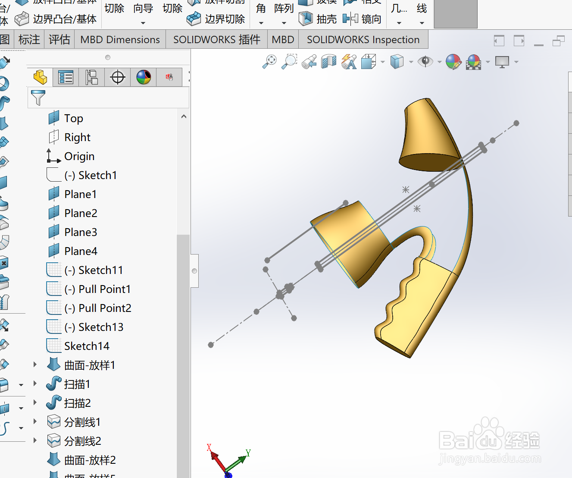Open the DisplayManager color sphere tab
The width and height of the screenshot is (572, 478).
click(144, 77)
